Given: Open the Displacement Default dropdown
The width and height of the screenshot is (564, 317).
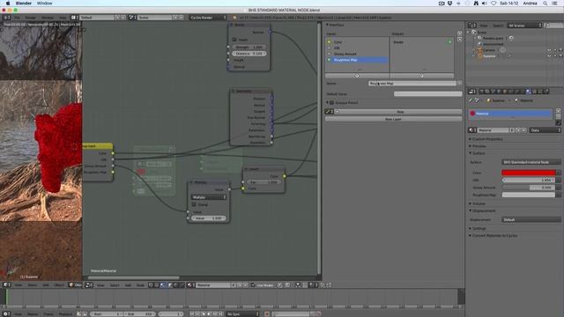Looking at the screenshot, I should (x=531, y=219).
